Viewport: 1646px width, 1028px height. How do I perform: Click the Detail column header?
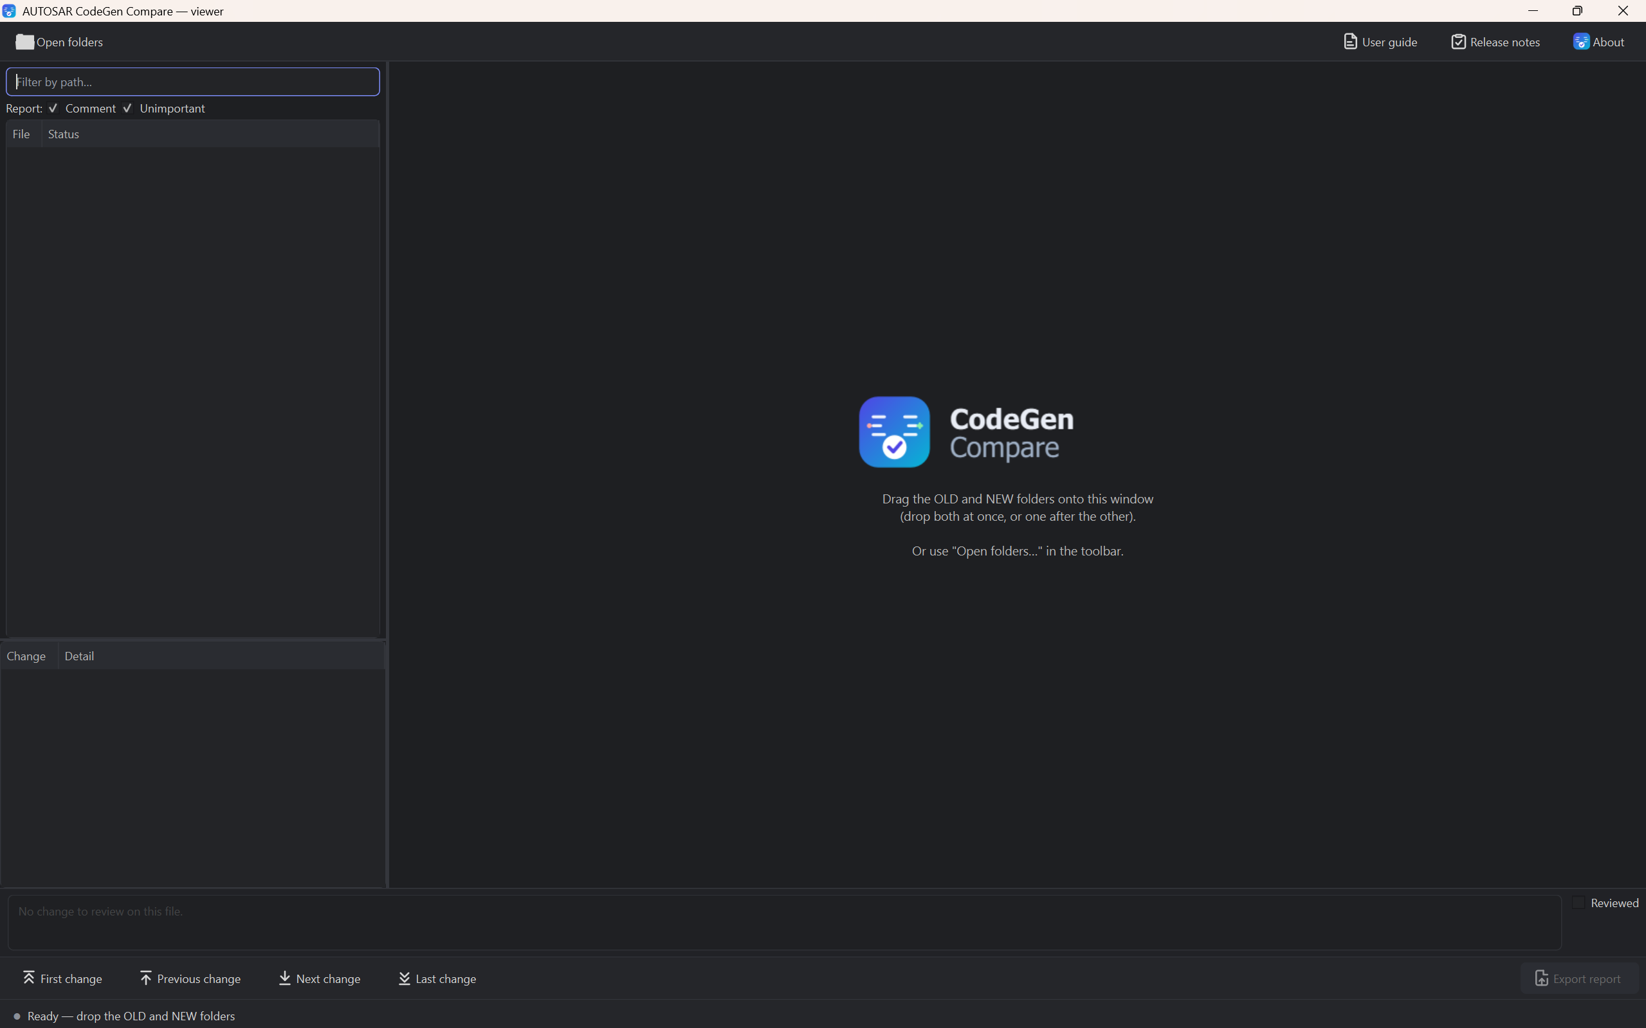[x=221, y=656]
